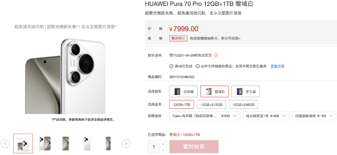The height and width of the screenshot is (155, 337).
Task: Choose the 12GB+1TB version
Action: pyautogui.click(x=182, y=105)
